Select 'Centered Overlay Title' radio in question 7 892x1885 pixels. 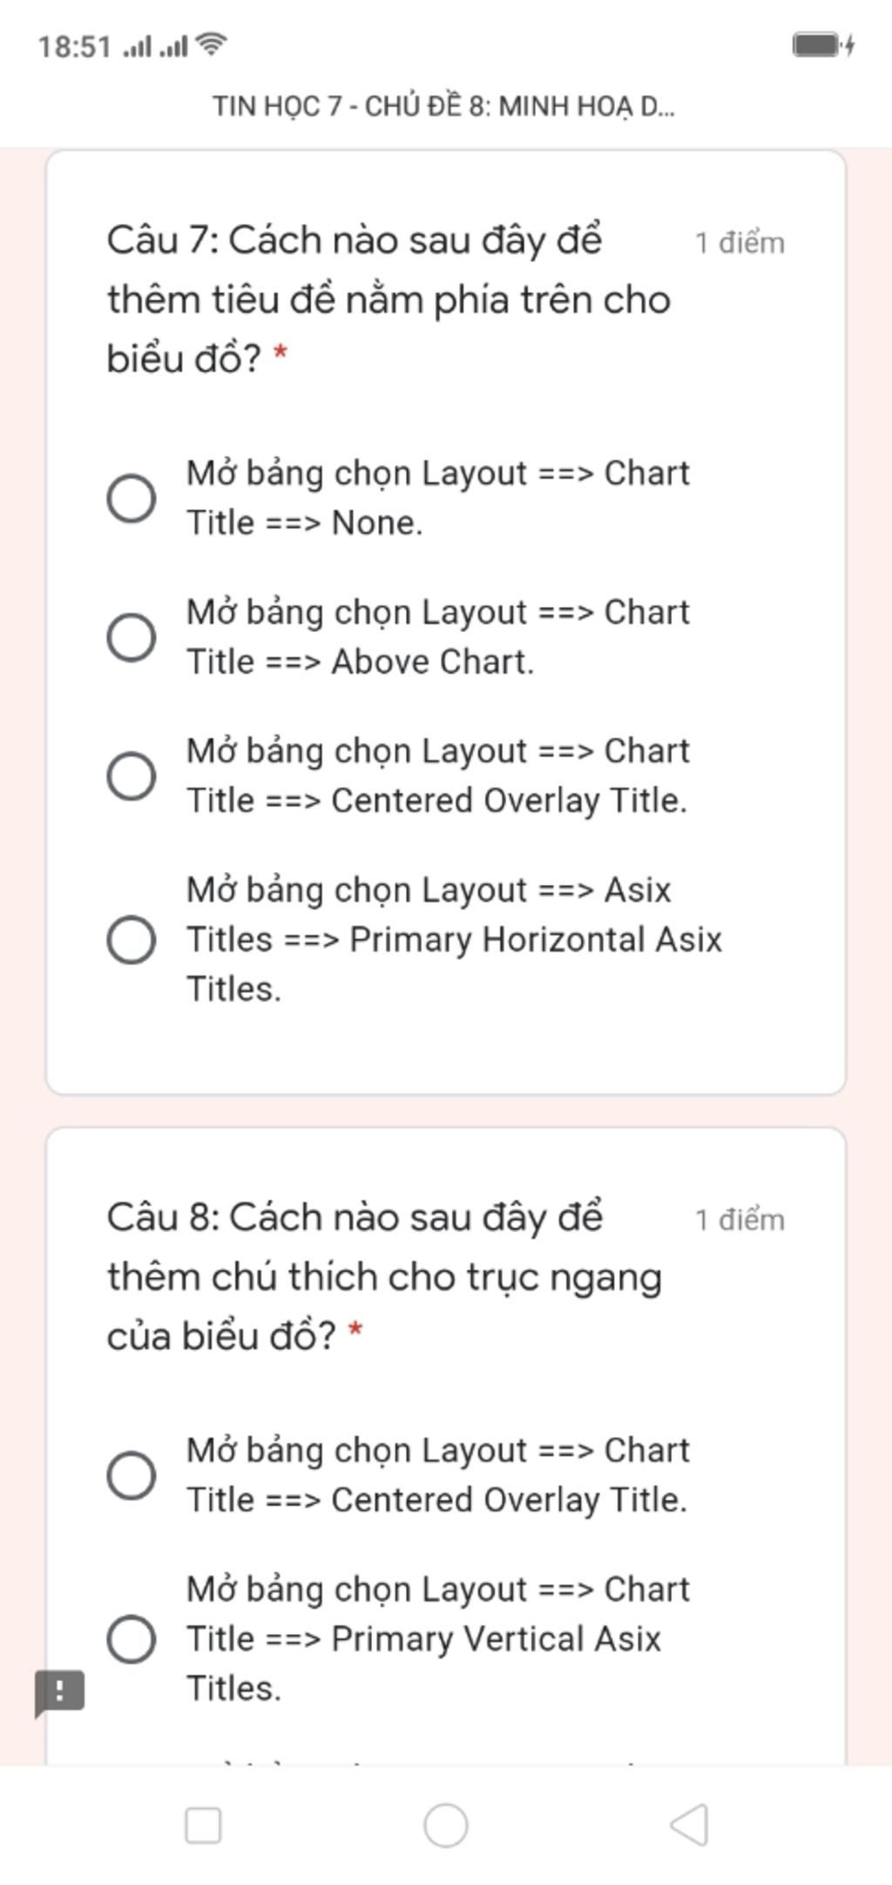click(132, 775)
